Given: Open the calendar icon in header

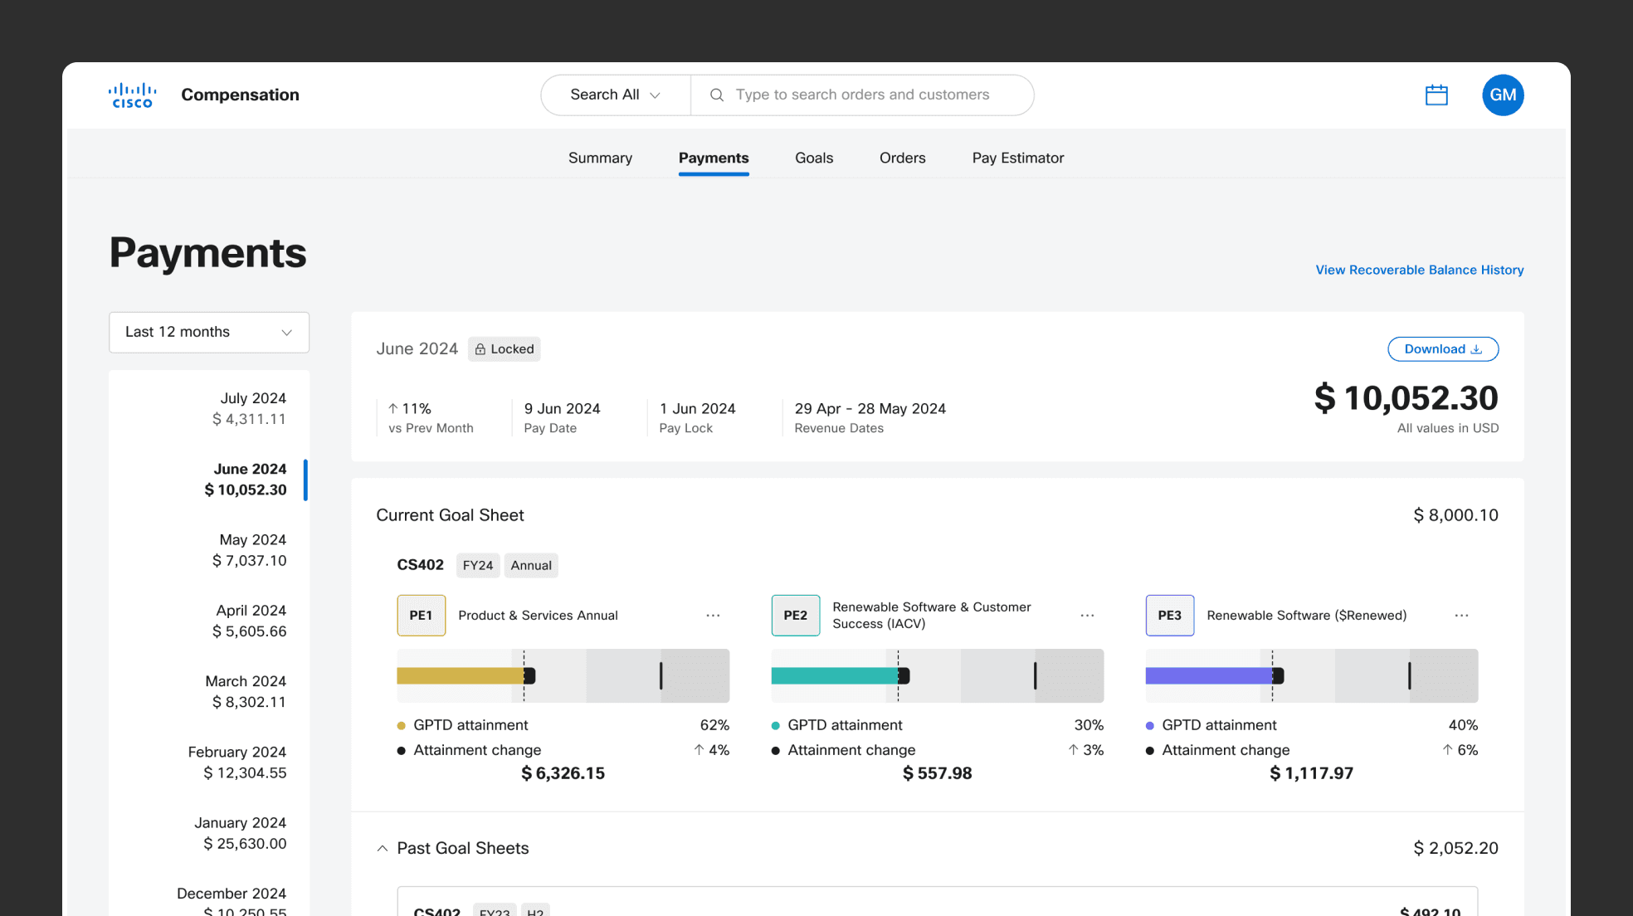Looking at the screenshot, I should (1436, 95).
